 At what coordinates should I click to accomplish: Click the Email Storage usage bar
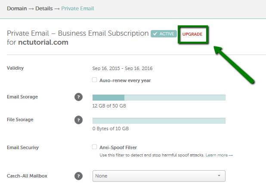pos(159,98)
